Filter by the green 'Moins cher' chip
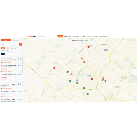The width and height of the screenshot is (137, 137). point(8,54)
